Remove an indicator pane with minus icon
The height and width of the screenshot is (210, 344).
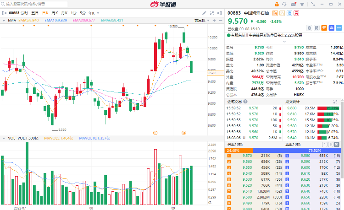pyautogui.click(x=221, y=20)
